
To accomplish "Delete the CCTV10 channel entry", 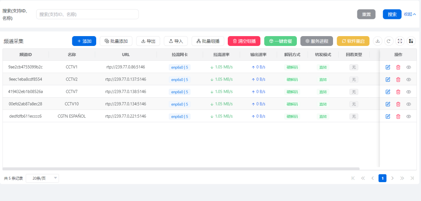I will click(x=398, y=104).
